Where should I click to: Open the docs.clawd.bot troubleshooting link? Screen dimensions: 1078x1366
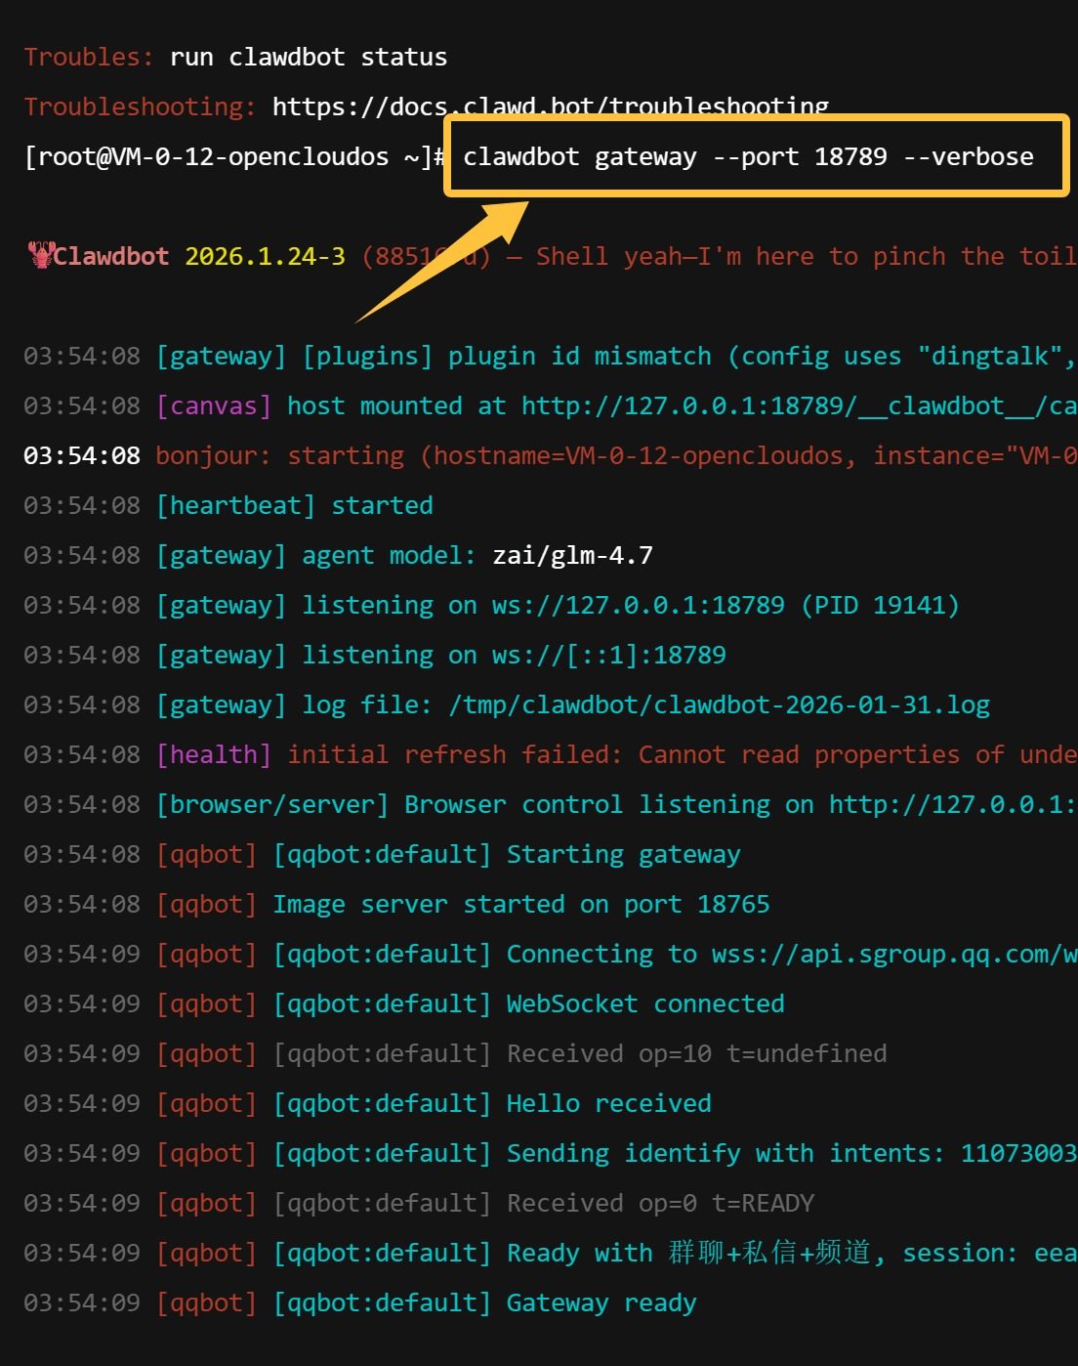point(550,106)
